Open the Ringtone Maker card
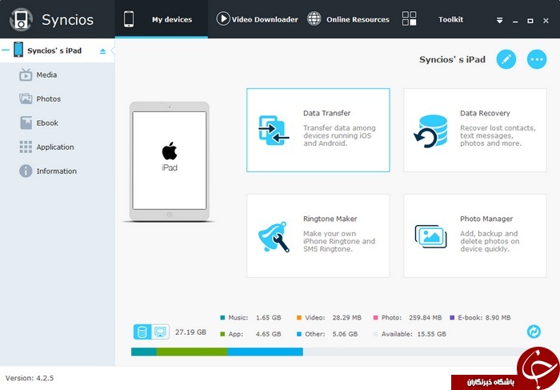Viewport: 560px width, 390px height. point(318,235)
